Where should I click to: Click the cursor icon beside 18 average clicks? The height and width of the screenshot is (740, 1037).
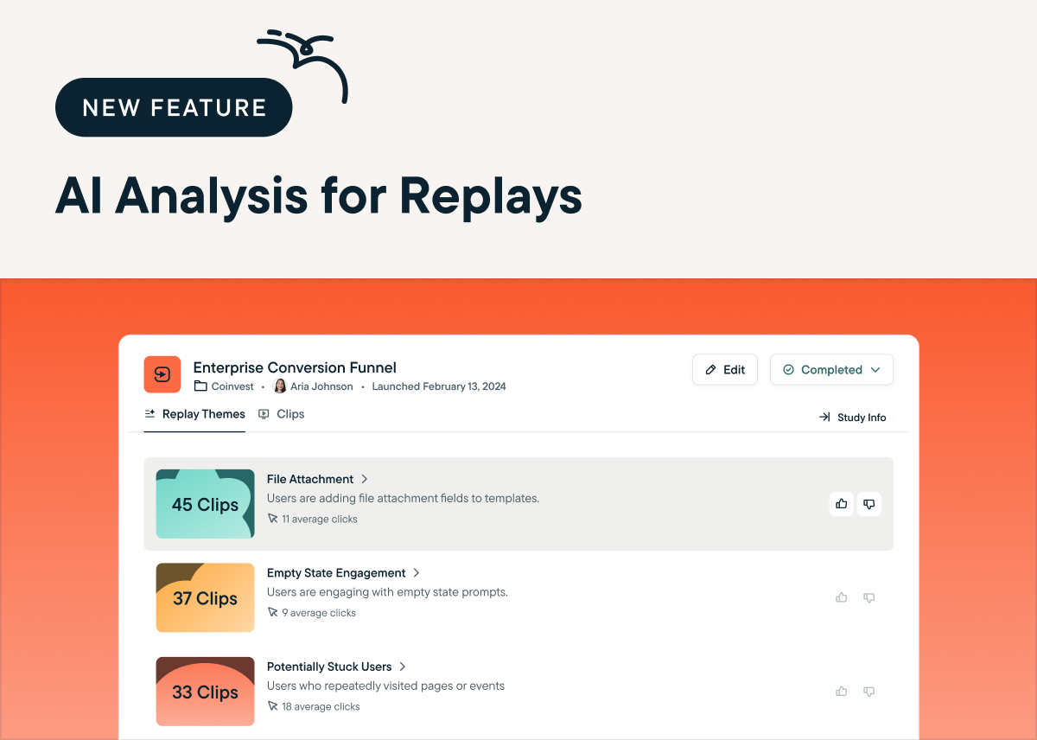[x=273, y=706]
